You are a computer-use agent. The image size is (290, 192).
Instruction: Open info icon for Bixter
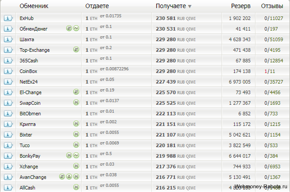click(8, 134)
